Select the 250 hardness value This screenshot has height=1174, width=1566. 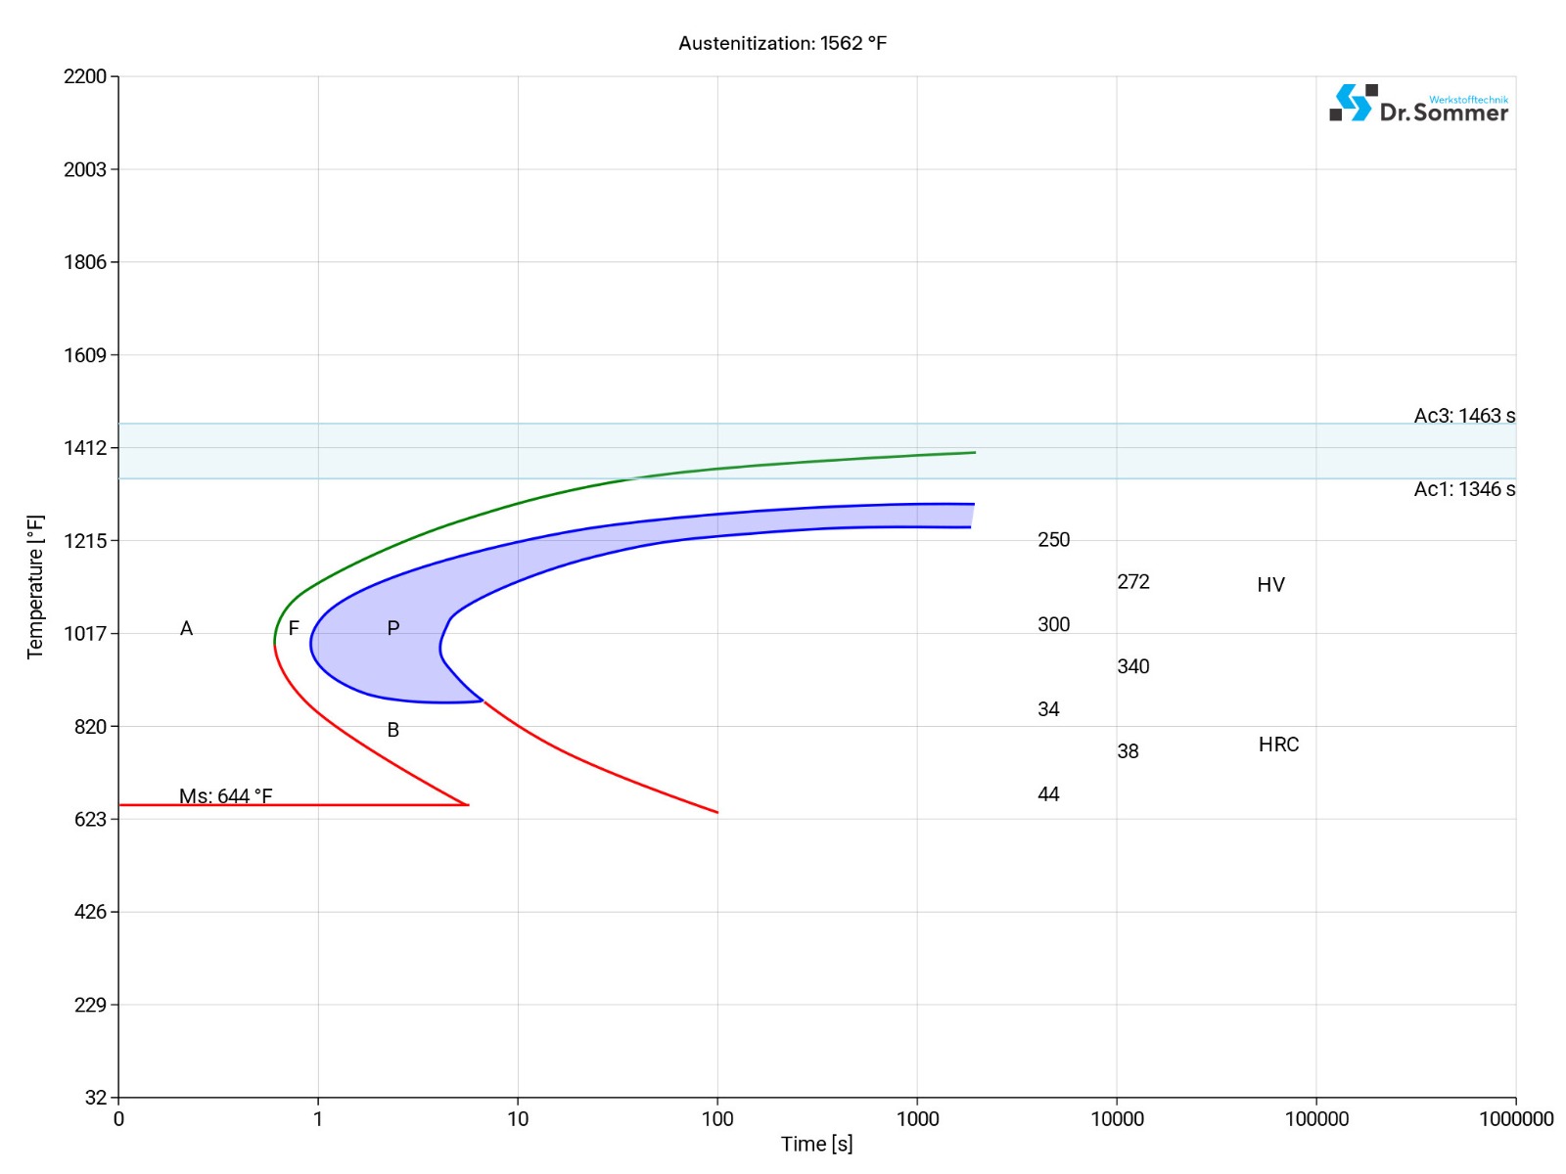(x=1053, y=540)
